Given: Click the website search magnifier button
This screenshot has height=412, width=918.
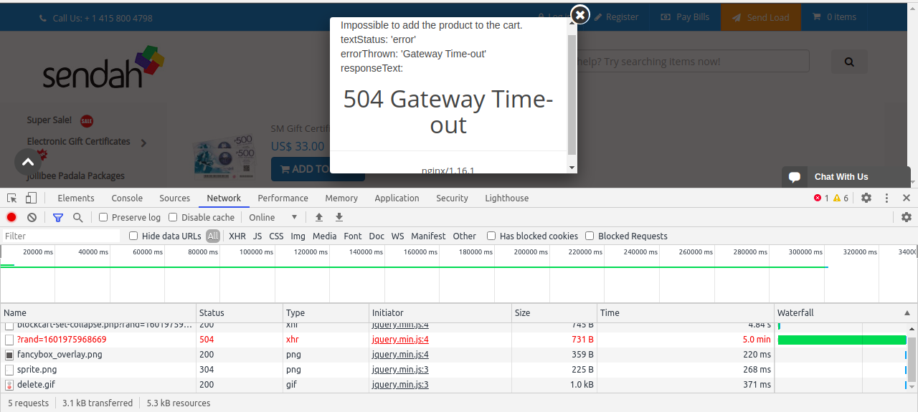Looking at the screenshot, I should [x=849, y=62].
